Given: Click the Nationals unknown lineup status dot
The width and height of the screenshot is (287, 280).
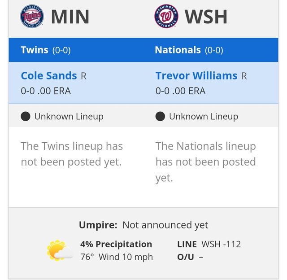Looking at the screenshot, I should (160, 117).
